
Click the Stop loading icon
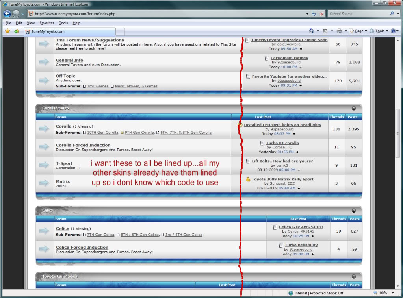tap(321, 14)
